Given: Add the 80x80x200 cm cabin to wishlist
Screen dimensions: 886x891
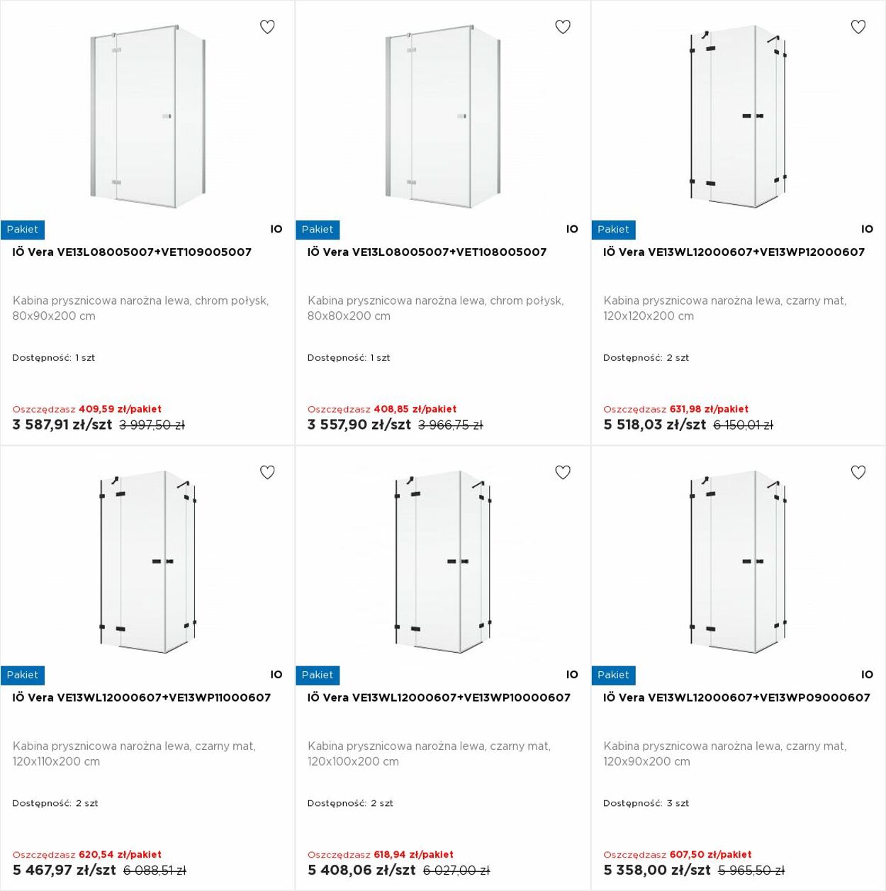Looking at the screenshot, I should point(563,27).
